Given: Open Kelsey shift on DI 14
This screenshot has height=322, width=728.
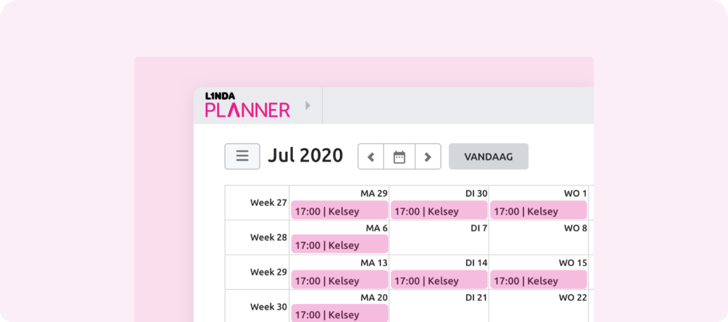Looking at the screenshot, I should click(439, 280).
